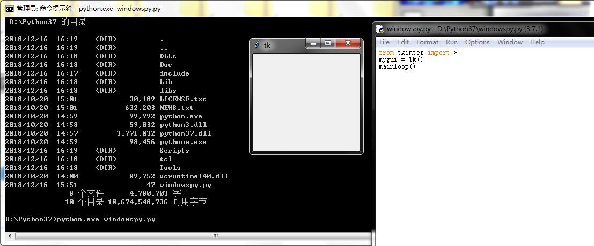Click 'Tools' directory entry in console
This screenshot has width=594, height=246.
click(170, 168)
